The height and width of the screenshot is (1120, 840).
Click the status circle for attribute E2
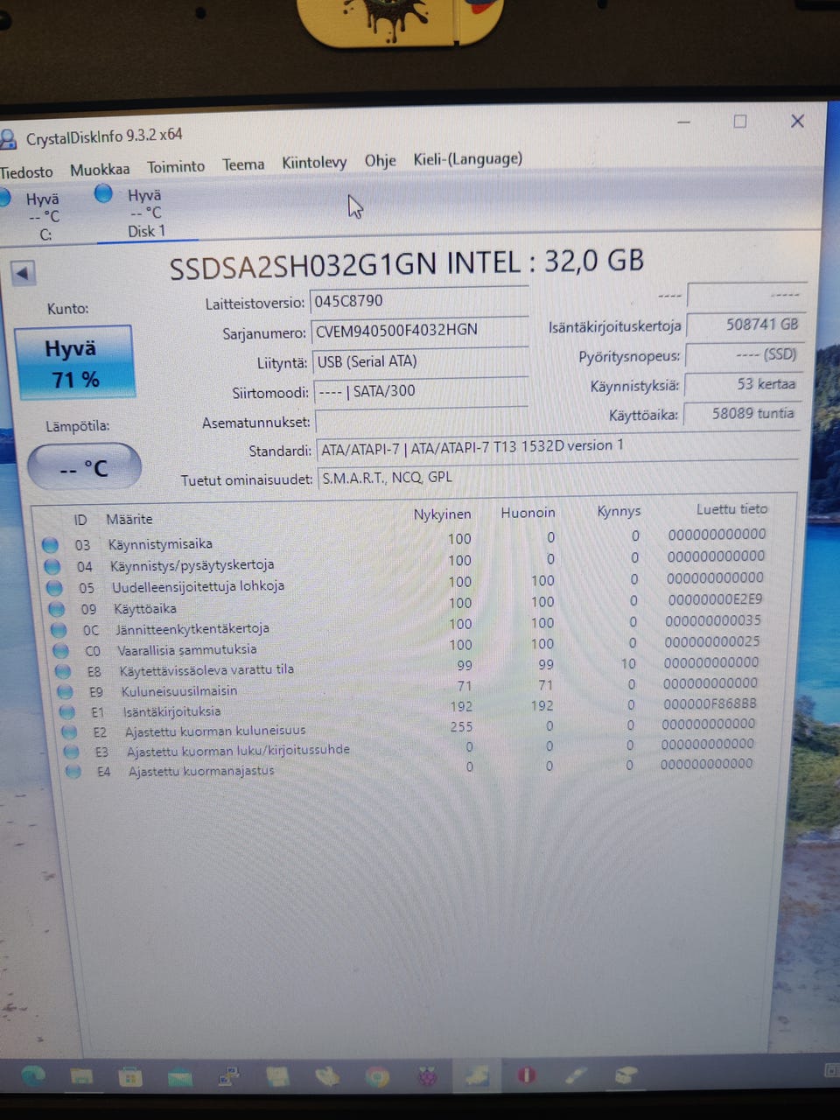click(x=70, y=732)
